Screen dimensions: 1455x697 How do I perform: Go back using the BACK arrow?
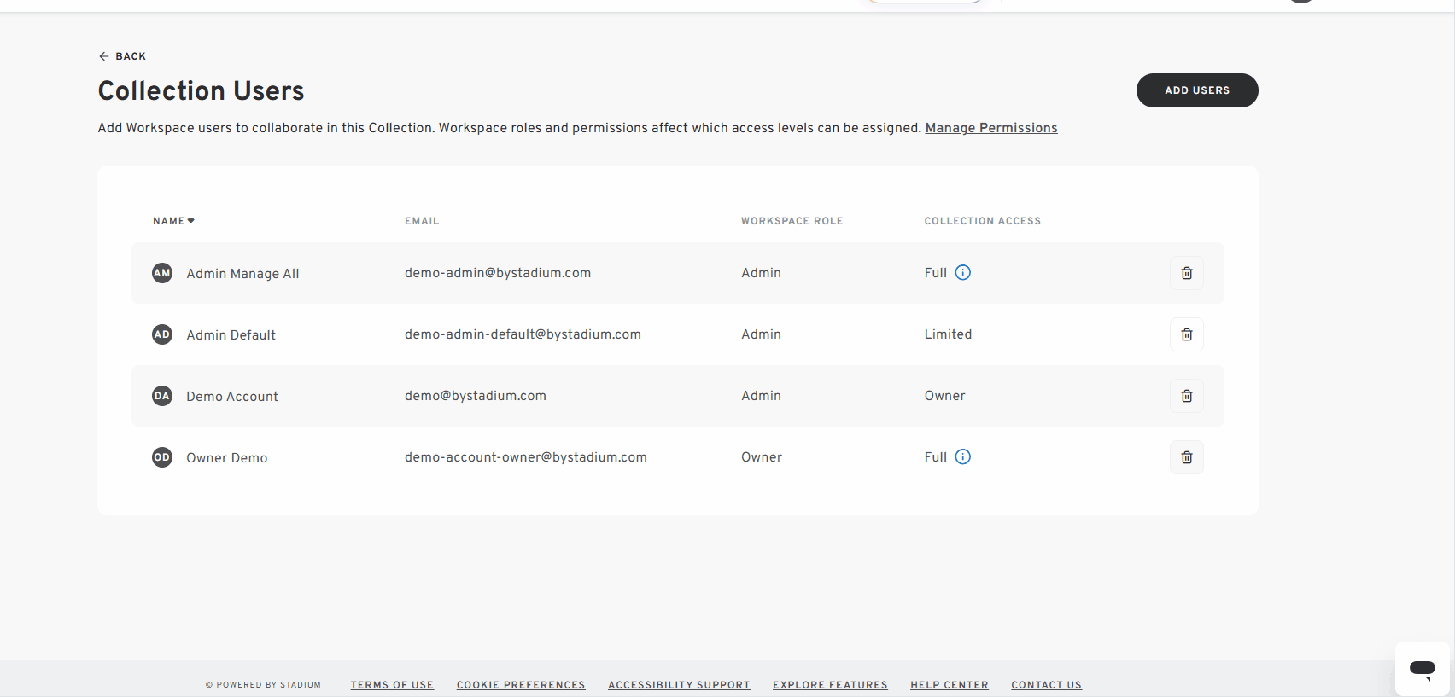pos(122,56)
